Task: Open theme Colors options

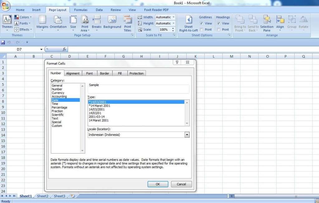Action: [23, 17]
